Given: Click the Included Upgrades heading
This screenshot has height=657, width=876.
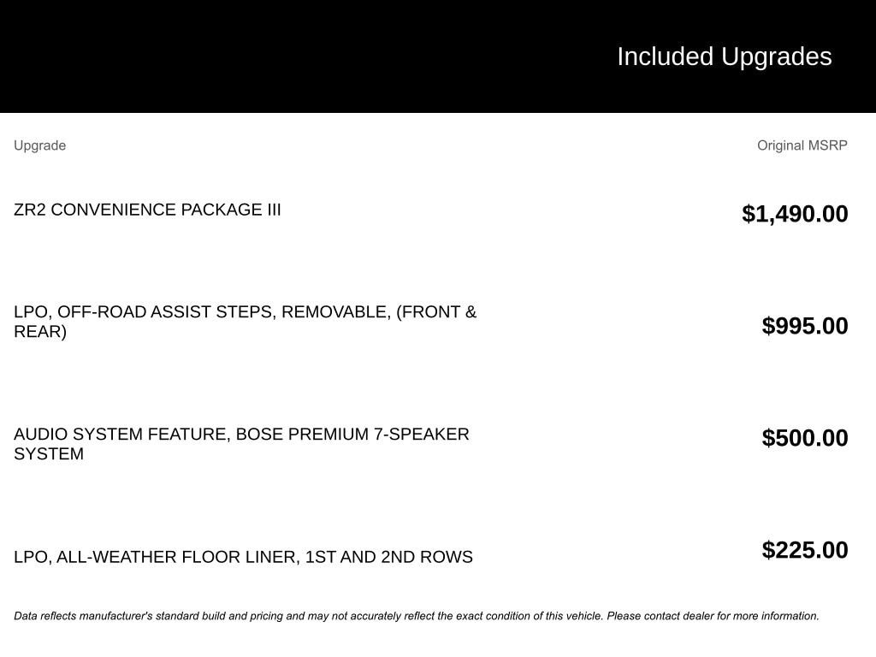Looking at the screenshot, I should (x=724, y=56).
